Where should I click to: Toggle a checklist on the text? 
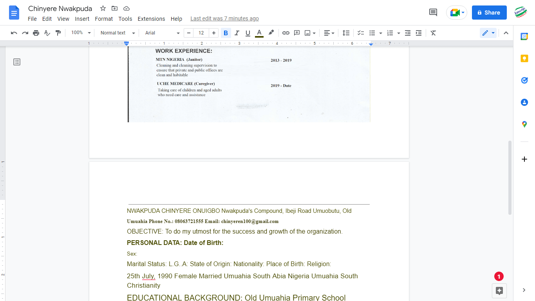tap(360, 33)
